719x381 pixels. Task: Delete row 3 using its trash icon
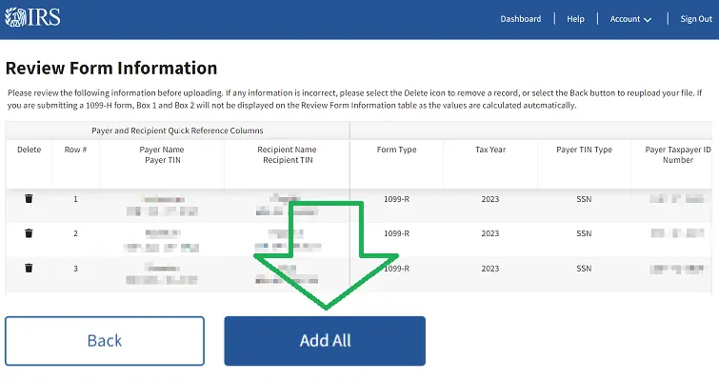point(29,268)
